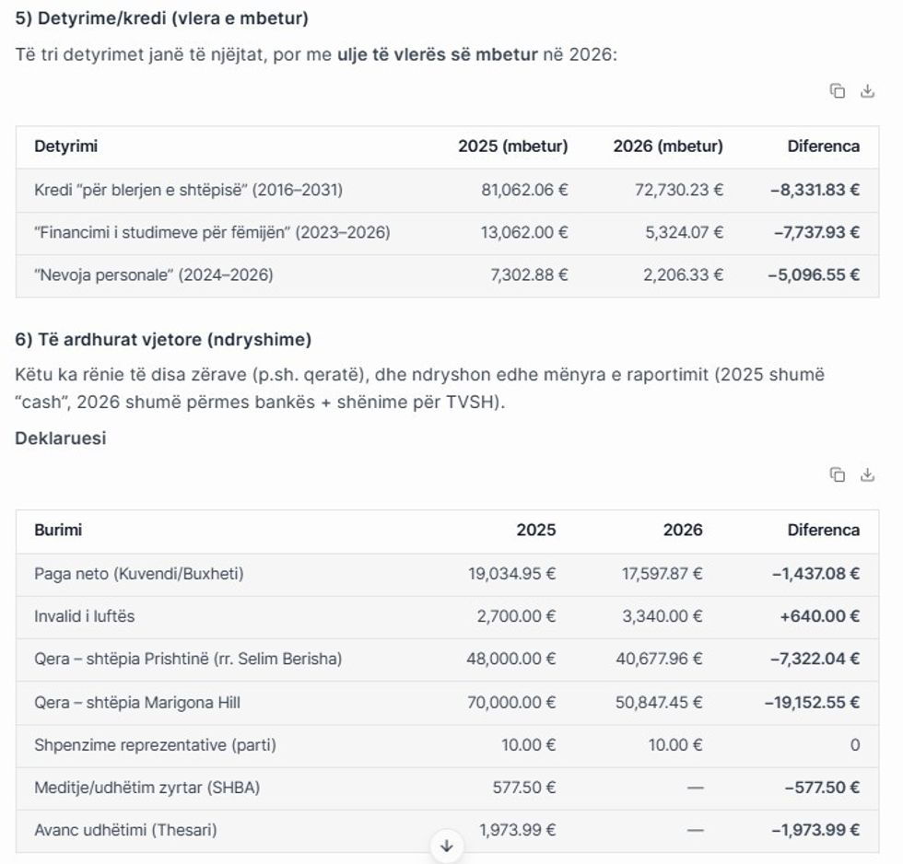Click the "2026 (mbetur)" column header
This screenshot has width=903, height=864.
[x=667, y=146]
